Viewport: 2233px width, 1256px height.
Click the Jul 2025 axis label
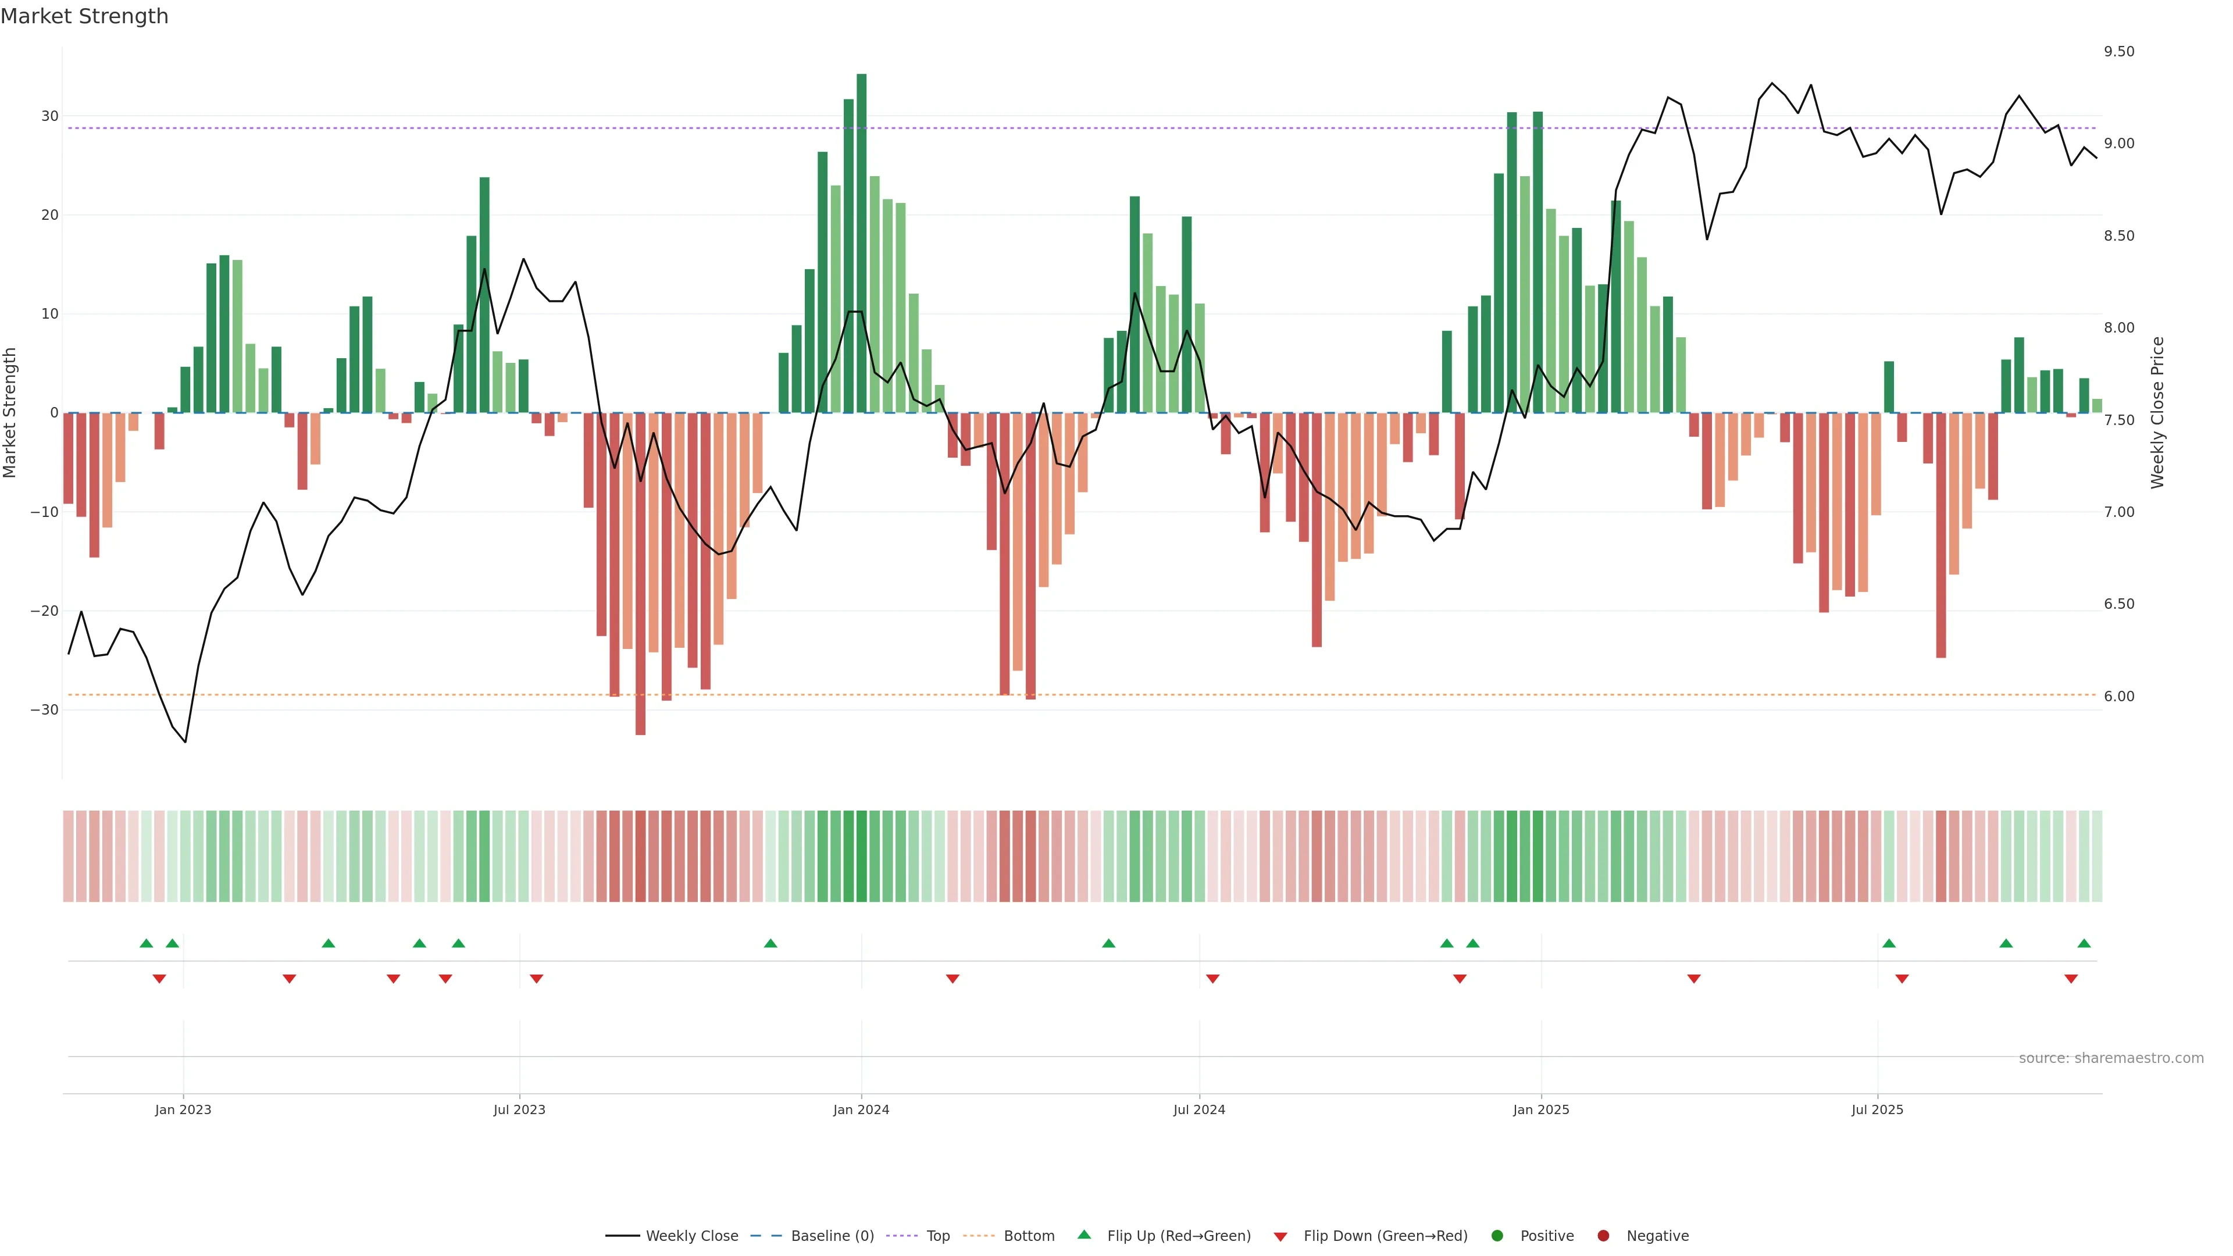1877,1109
